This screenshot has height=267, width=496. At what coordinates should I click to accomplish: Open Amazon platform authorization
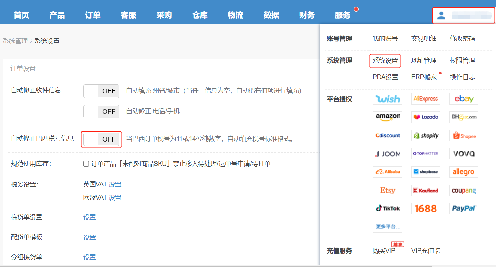388,117
